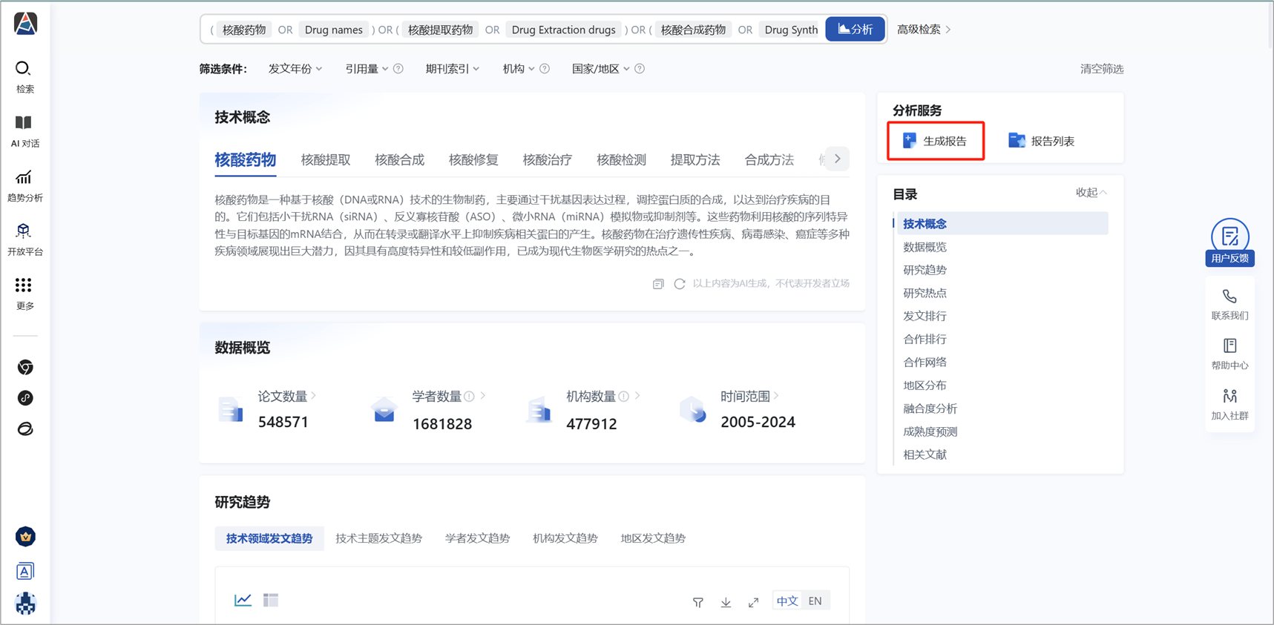1274x625 pixels.
Task: Open 机构 filter dropdown
Action: (x=518, y=69)
